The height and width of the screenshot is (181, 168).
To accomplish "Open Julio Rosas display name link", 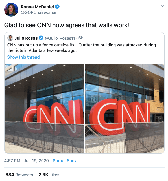I will 26,38.
